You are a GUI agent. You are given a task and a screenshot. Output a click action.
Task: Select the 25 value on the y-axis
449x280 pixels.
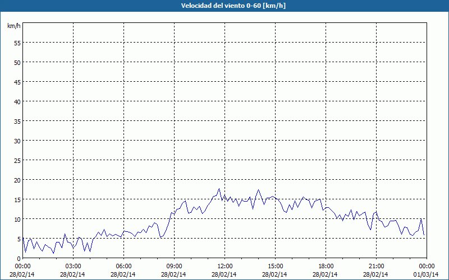point(17,160)
